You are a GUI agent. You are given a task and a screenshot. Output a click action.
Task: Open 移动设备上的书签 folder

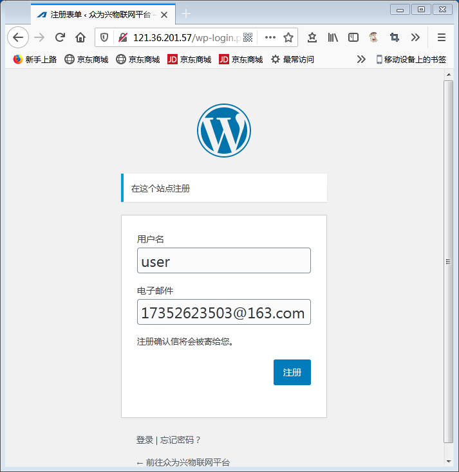[x=411, y=59]
